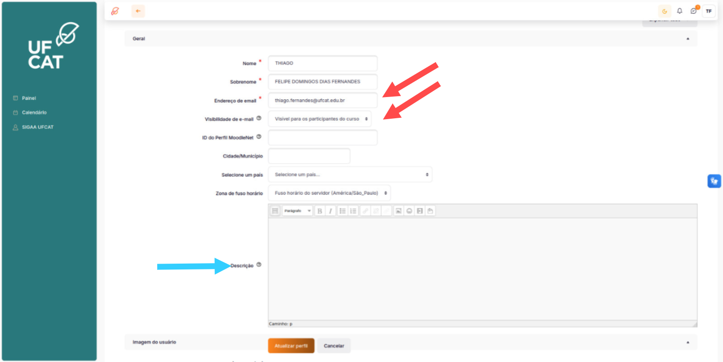This screenshot has width=723, height=362.
Task: Insert Moodle media into the description
Action: click(420, 211)
